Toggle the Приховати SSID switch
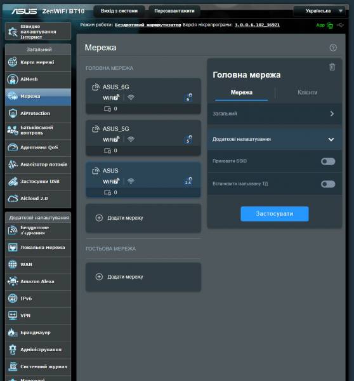 coord(328,161)
